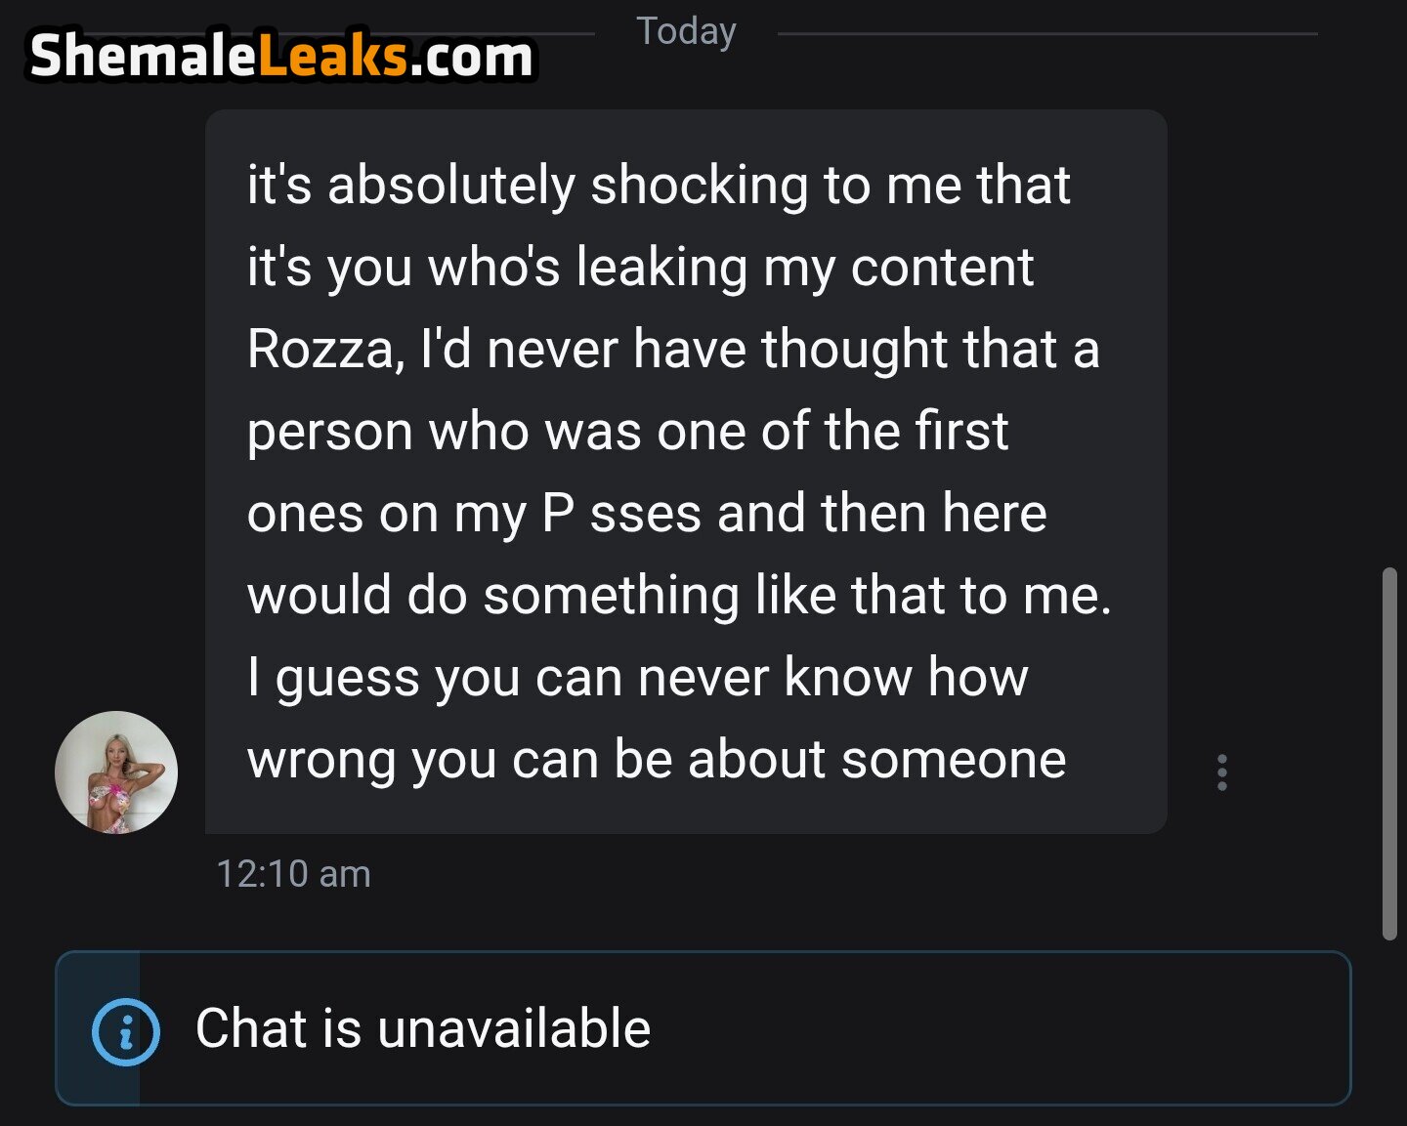Screen dimensions: 1407x1126
Task: Click the vertical chat scrollbar
Action: point(1389,752)
